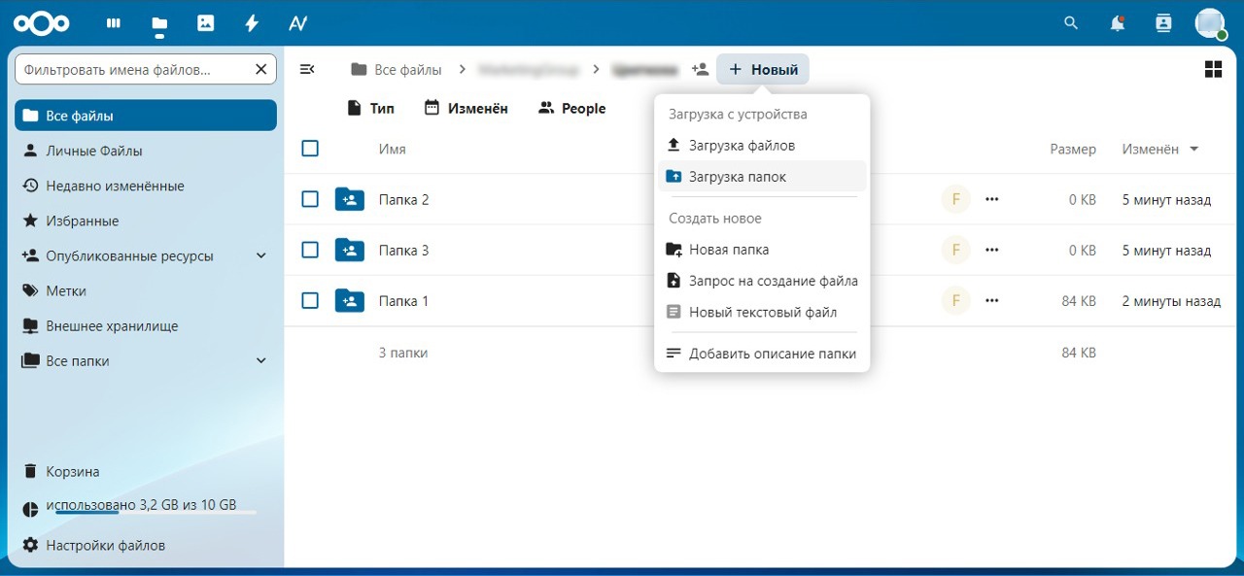Click sharing avatar F for Папка 1
1244x576 pixels.
(955, 300)
